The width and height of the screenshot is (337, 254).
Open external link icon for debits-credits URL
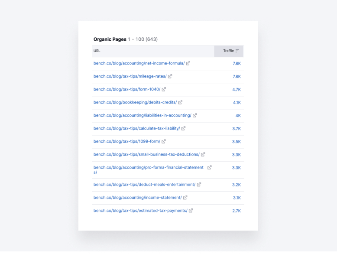180,102
